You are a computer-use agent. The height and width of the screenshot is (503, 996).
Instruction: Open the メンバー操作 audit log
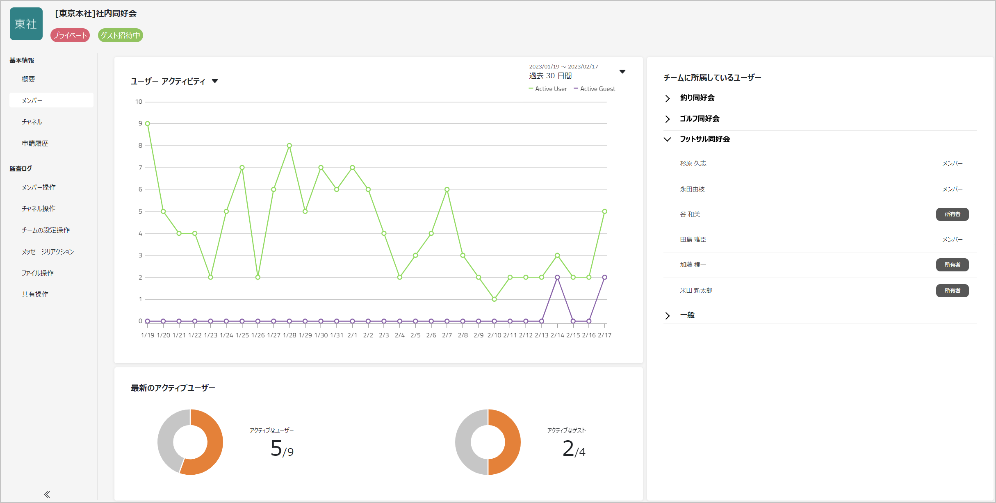(39, 187)
